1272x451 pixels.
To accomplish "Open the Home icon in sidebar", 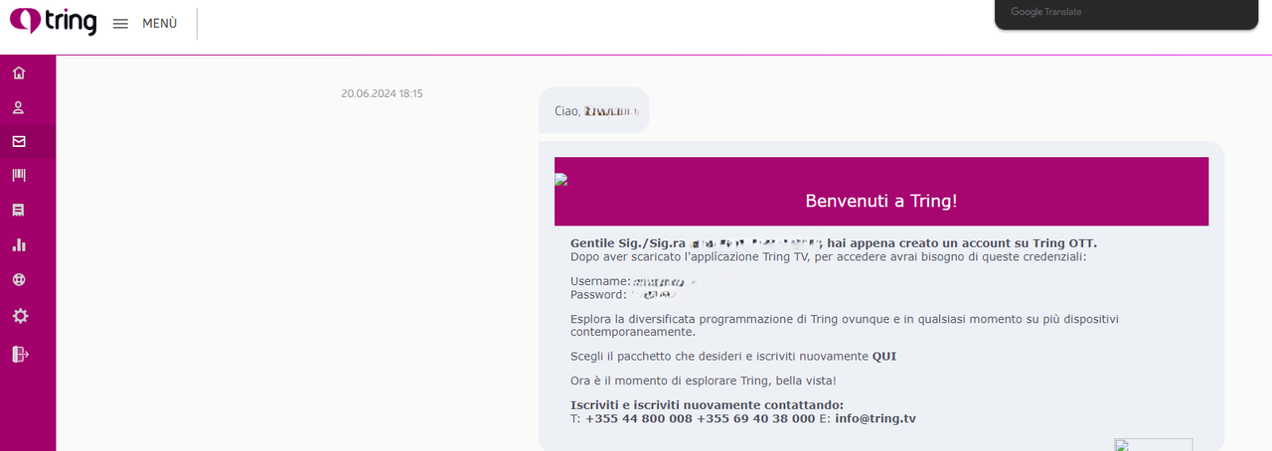I will (x=19, y=73).
